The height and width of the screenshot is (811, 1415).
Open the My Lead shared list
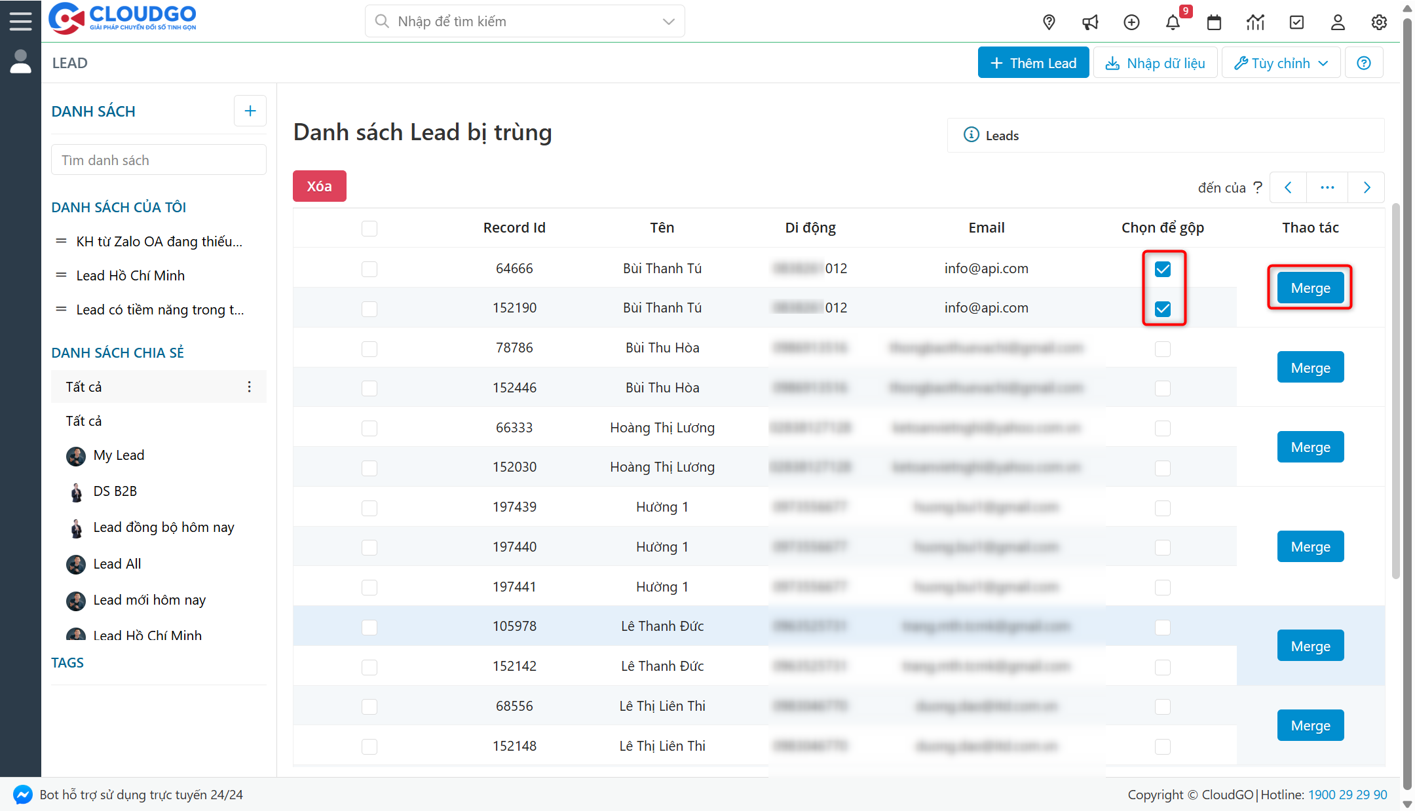point(119,455)
